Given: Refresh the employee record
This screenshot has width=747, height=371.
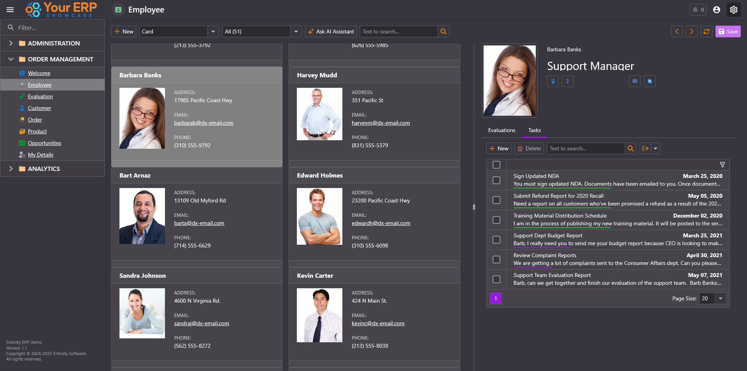Looking at the screenshot, I should pos(706,31).
